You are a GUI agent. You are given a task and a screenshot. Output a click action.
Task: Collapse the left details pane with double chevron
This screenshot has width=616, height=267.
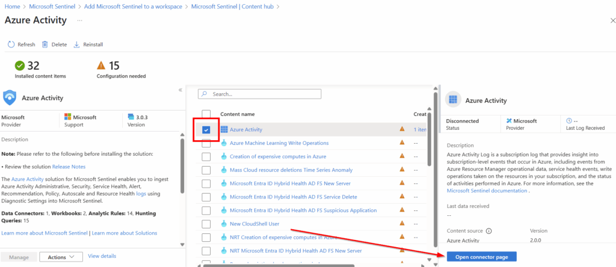pos(180,90)
